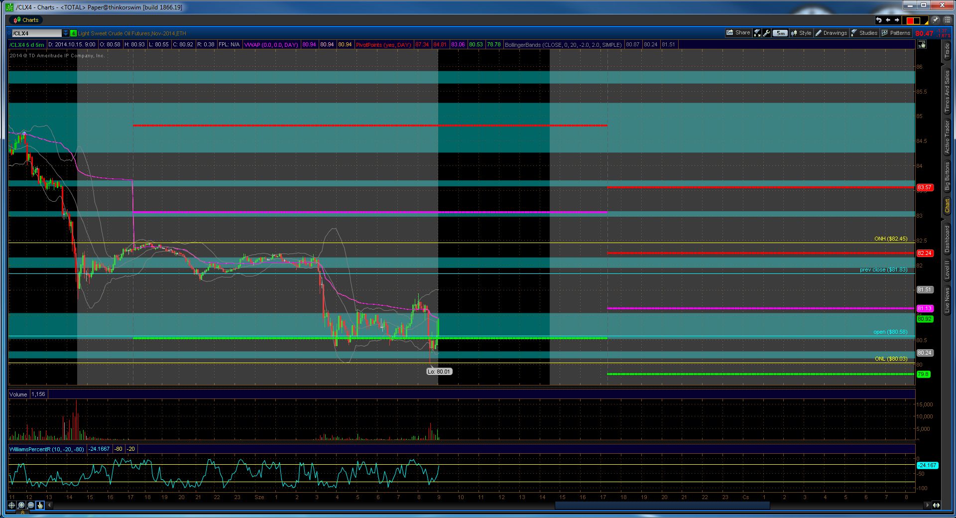Click the -24.167 Williams value bubble
The height and width of the screenshot is (518, 956).
pos(927,465)
